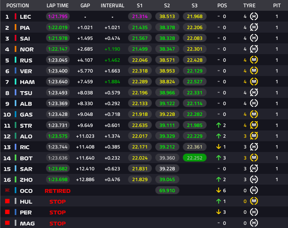Click the medium tyre icon in HAM row
The height and width of the screenshot is (228, 288).
click(x=254, y=82)
